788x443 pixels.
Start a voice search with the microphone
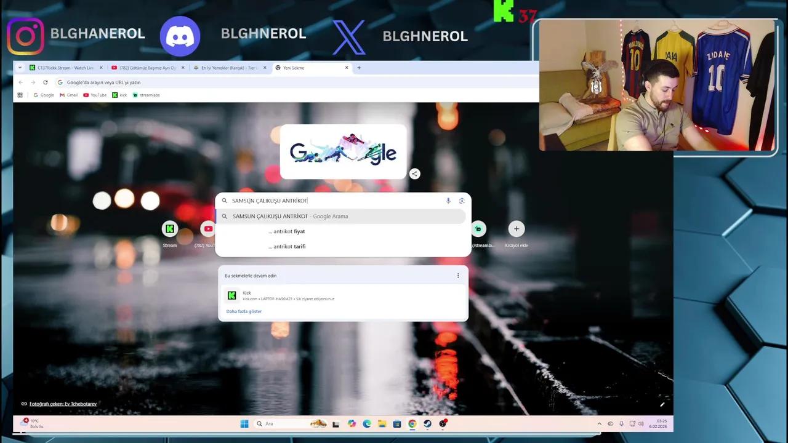[448, 201]
